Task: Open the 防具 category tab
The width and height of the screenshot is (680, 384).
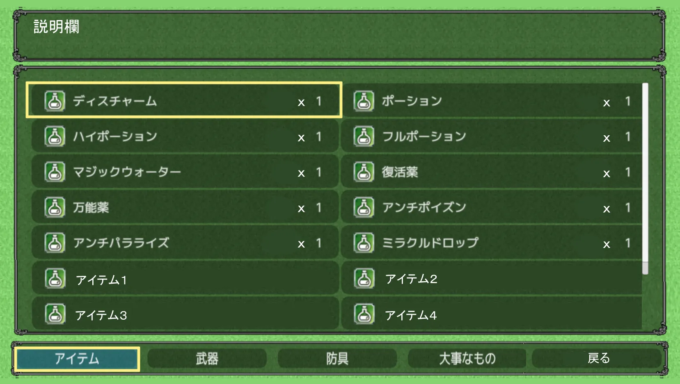Action: point(337,359)
